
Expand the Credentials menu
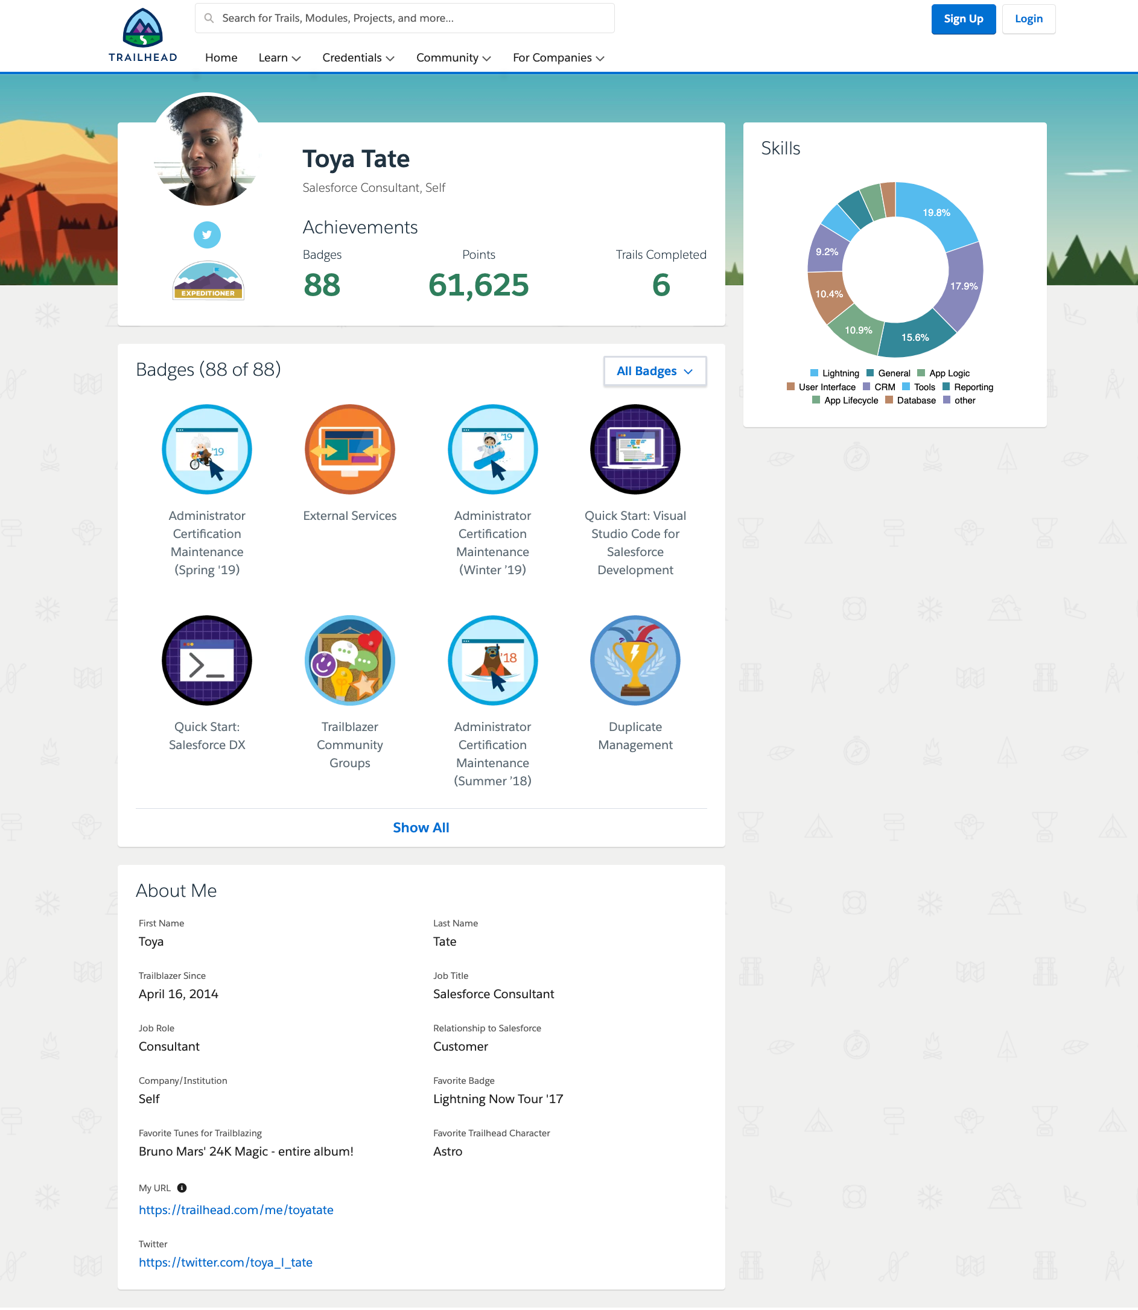click(x=358, y=58)
